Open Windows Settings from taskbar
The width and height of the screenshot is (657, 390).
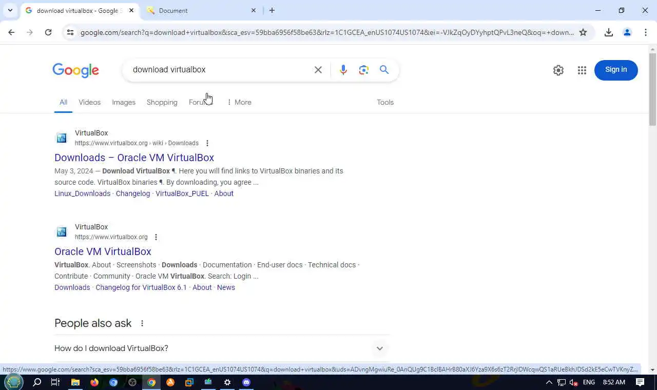pos(227,382)
